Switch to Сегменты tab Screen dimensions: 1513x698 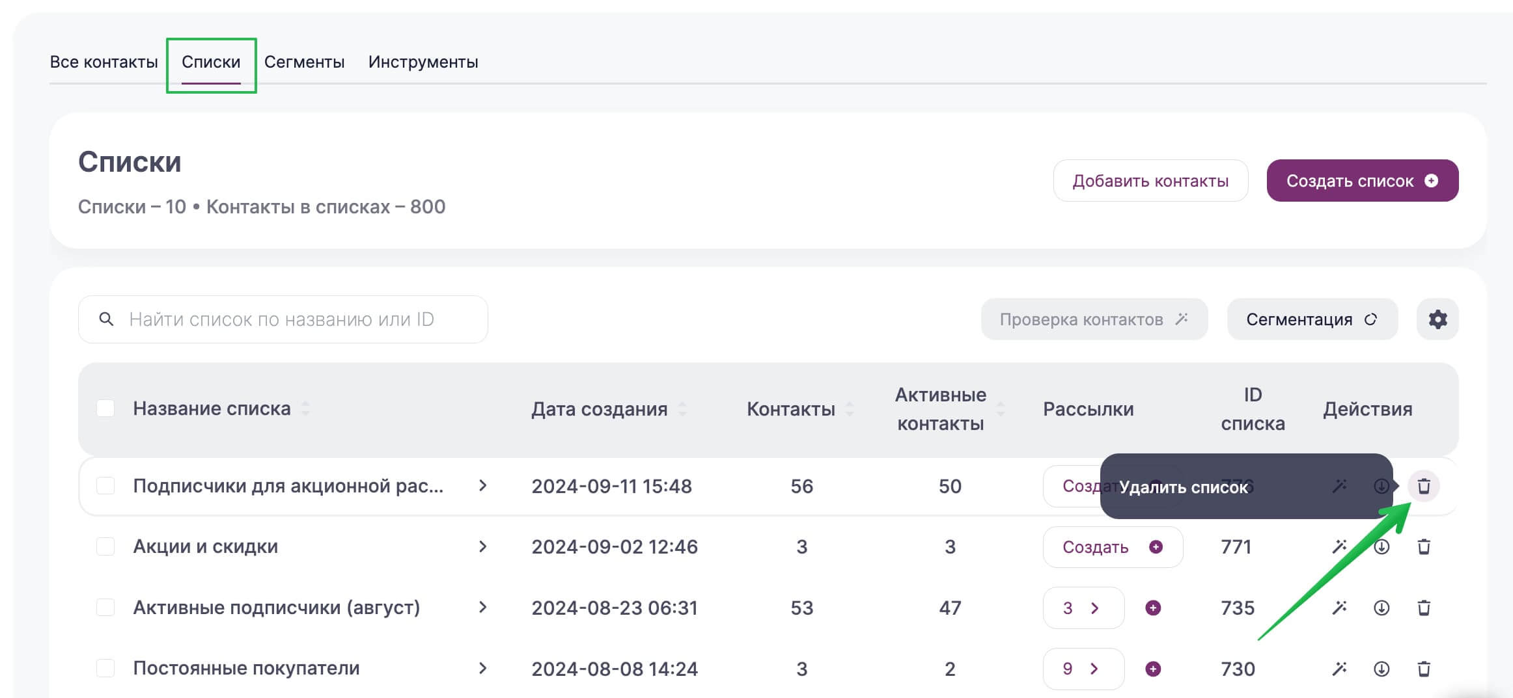click(x=304, y=62)
